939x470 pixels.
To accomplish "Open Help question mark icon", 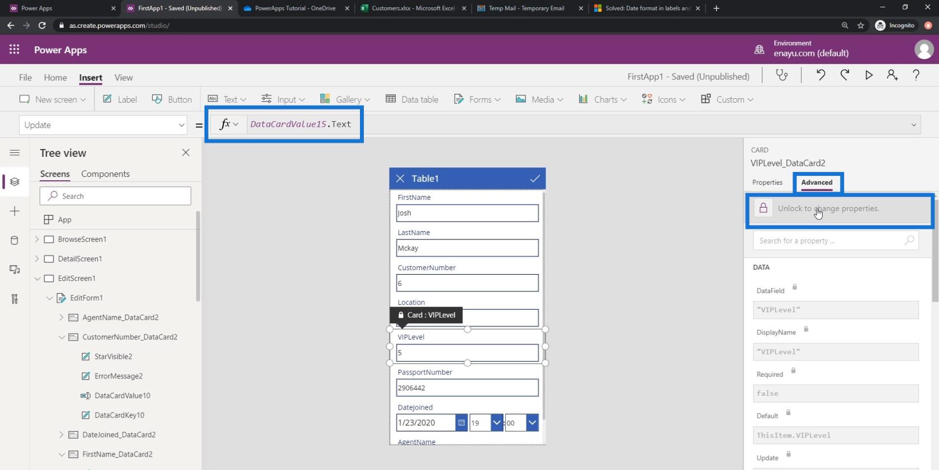I will tap(916, 75).
